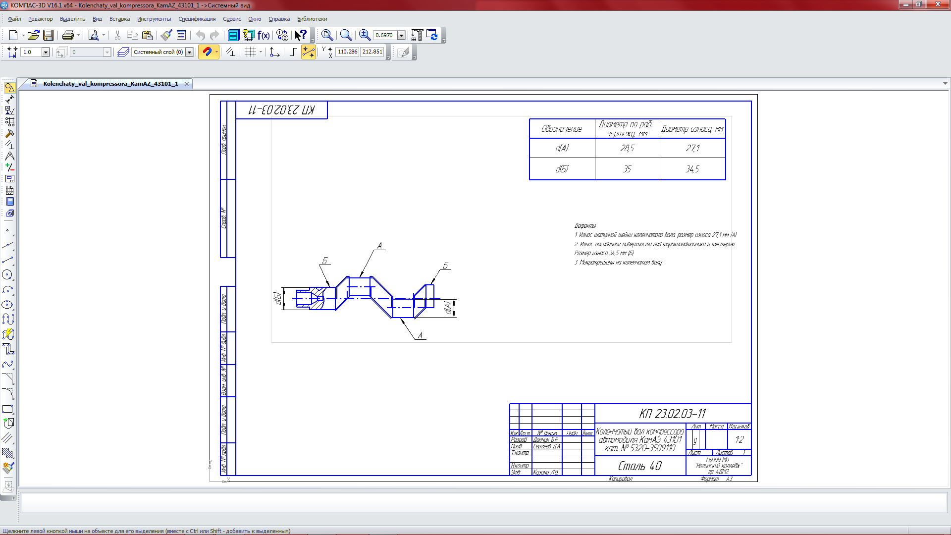Image resolution: width=951 pixels, height=535 pixels.
Task: Open the Спецификация menu
Action: [197, 19]
